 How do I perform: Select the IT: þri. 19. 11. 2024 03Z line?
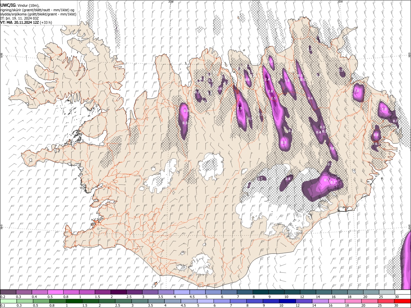point(20,18)
